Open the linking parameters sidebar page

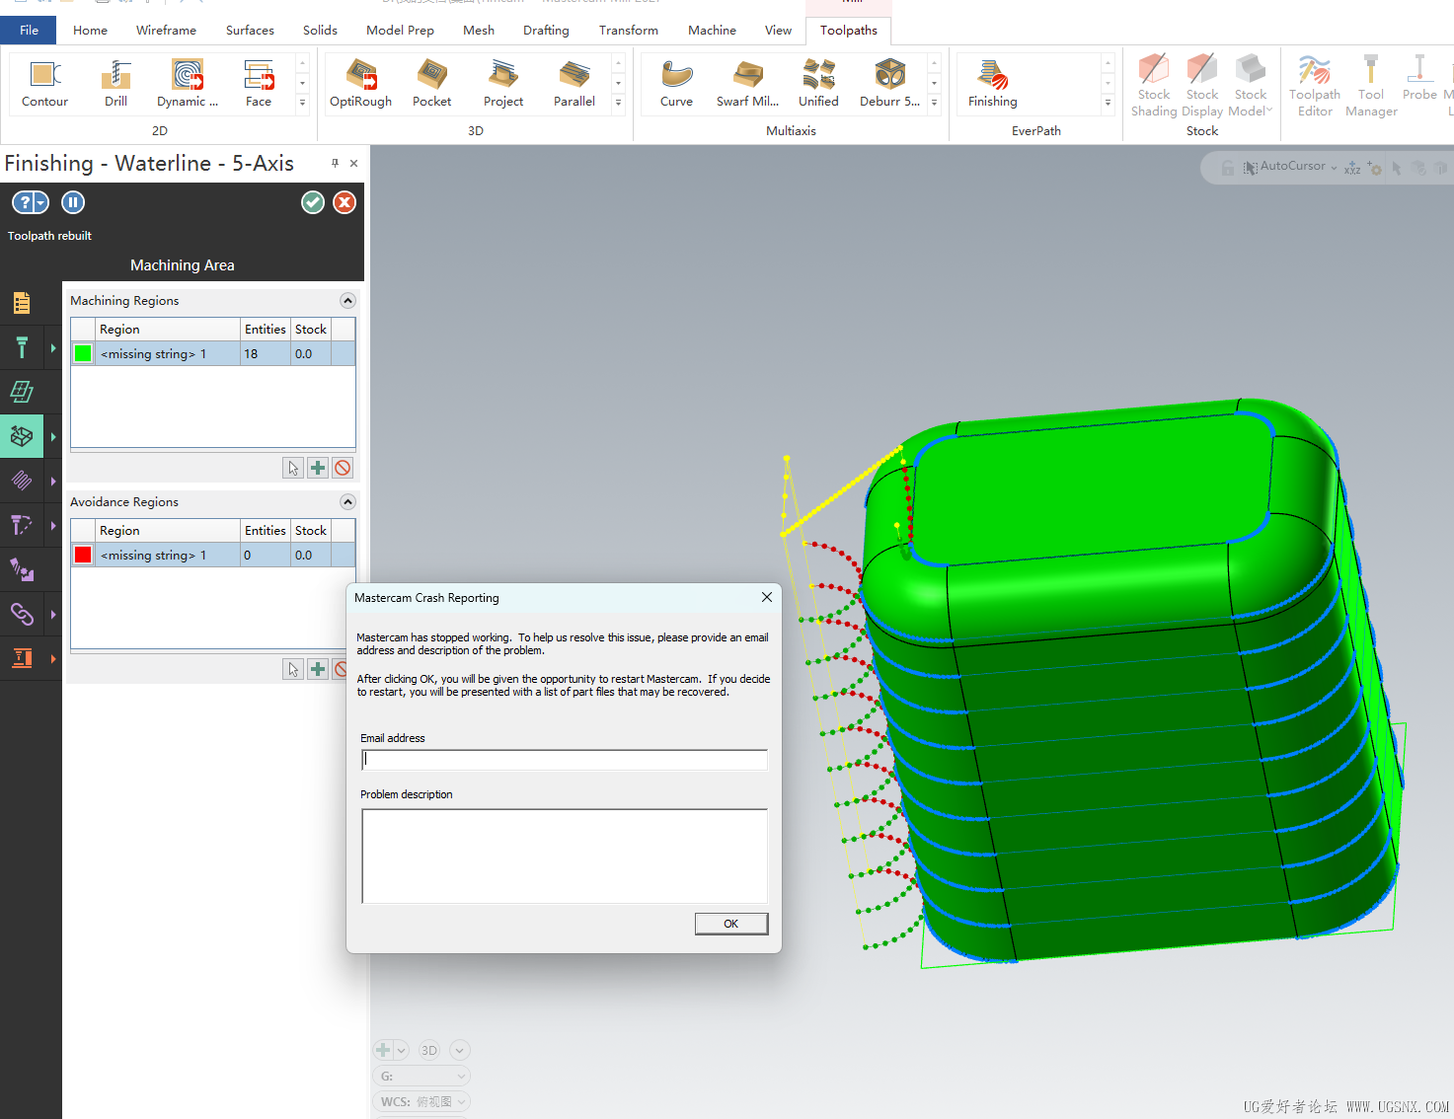tap(22, 614)
